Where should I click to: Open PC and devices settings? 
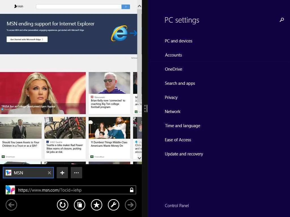178,41
